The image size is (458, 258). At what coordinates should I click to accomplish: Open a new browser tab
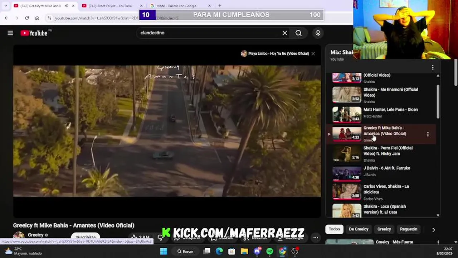pos(220,6)
